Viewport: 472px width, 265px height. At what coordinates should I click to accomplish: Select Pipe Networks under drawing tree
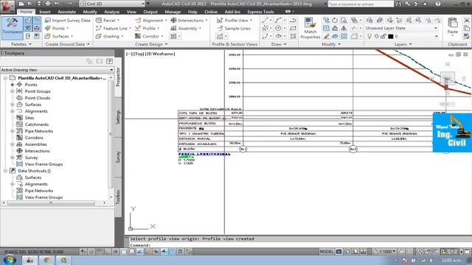coord(39,131)
